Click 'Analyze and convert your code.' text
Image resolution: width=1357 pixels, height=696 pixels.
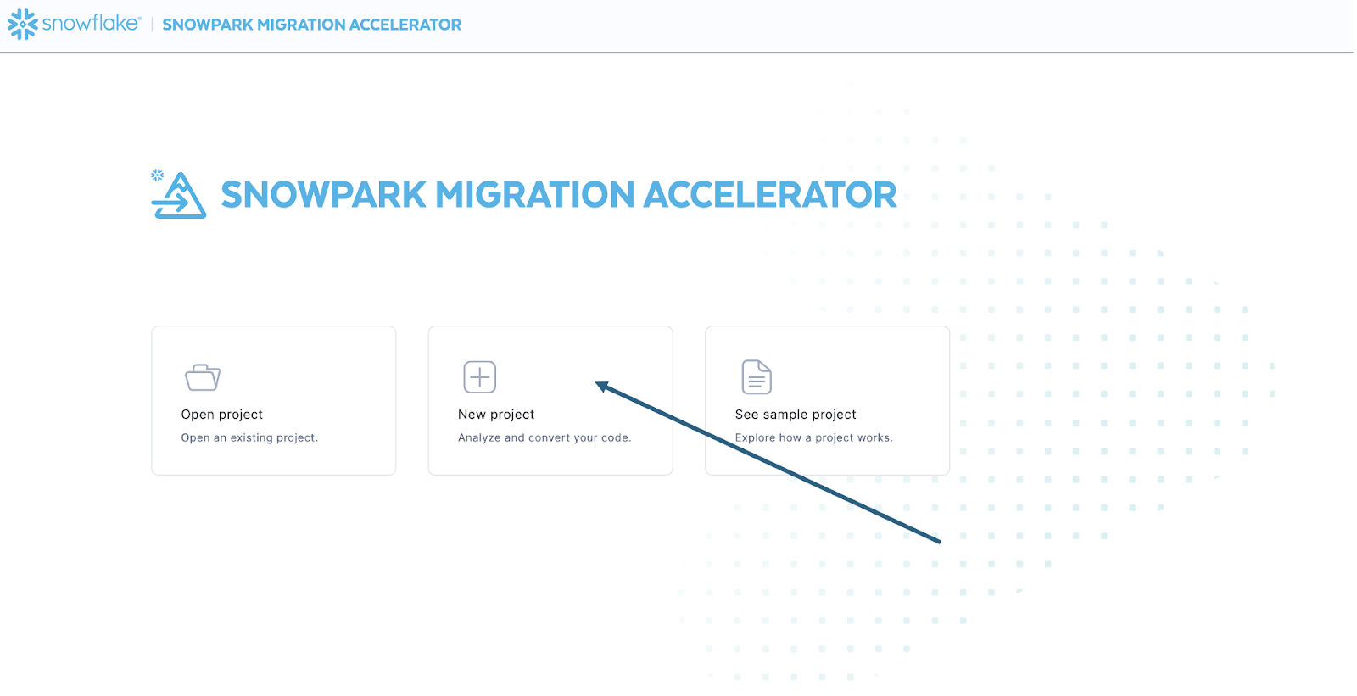coord(544,437)
